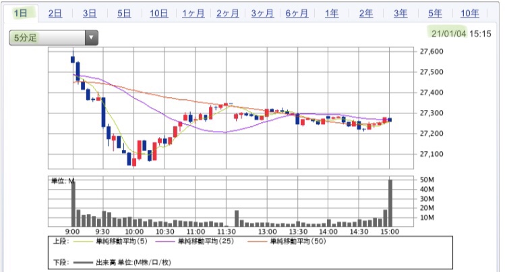Click the 上段 legend label
The width and height of the screenshot is (505, 272).
(61, 242)
